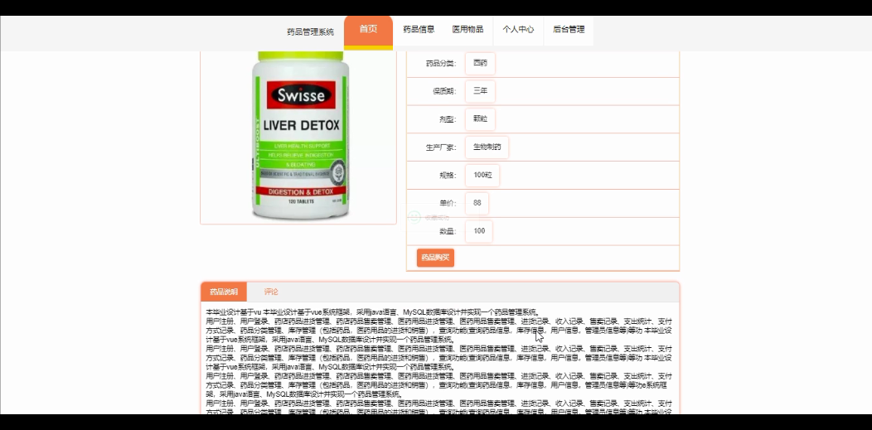Click the 保质期 field label
The width and height of the screenshot is (872, 430).
tap(445, 92)
